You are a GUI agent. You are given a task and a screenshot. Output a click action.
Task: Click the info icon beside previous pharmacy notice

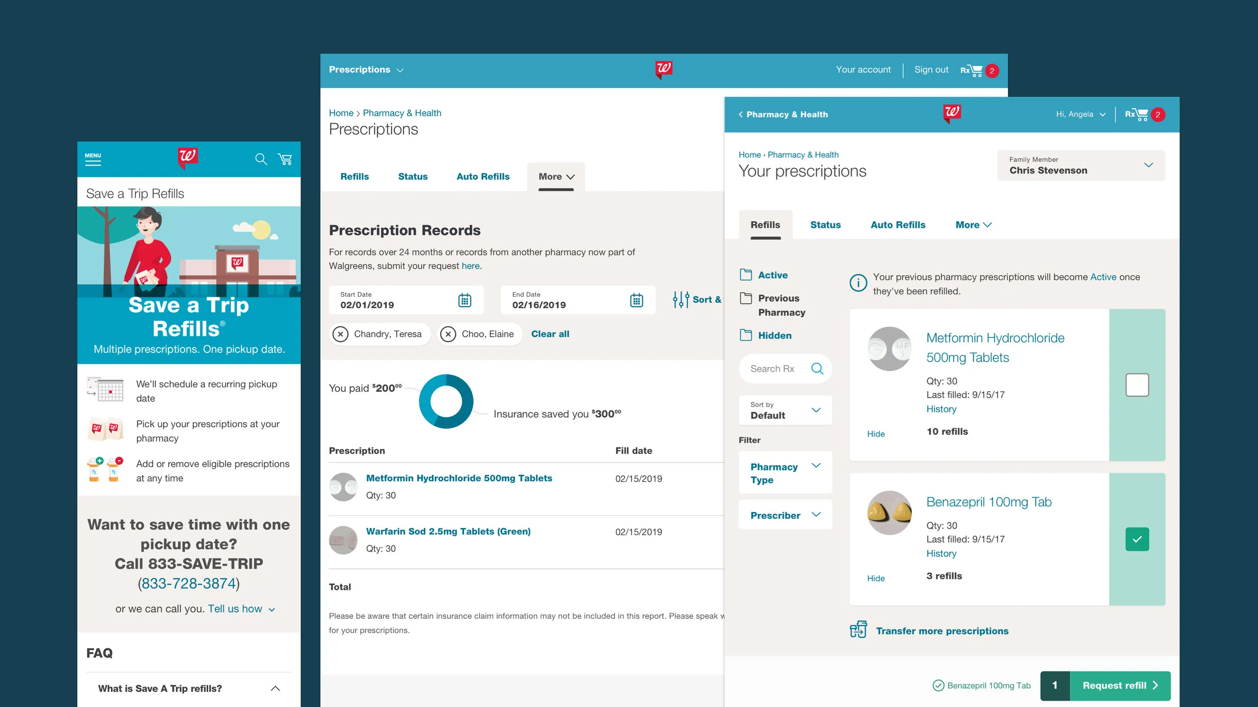pyautogui.click(x=858, y=283)
